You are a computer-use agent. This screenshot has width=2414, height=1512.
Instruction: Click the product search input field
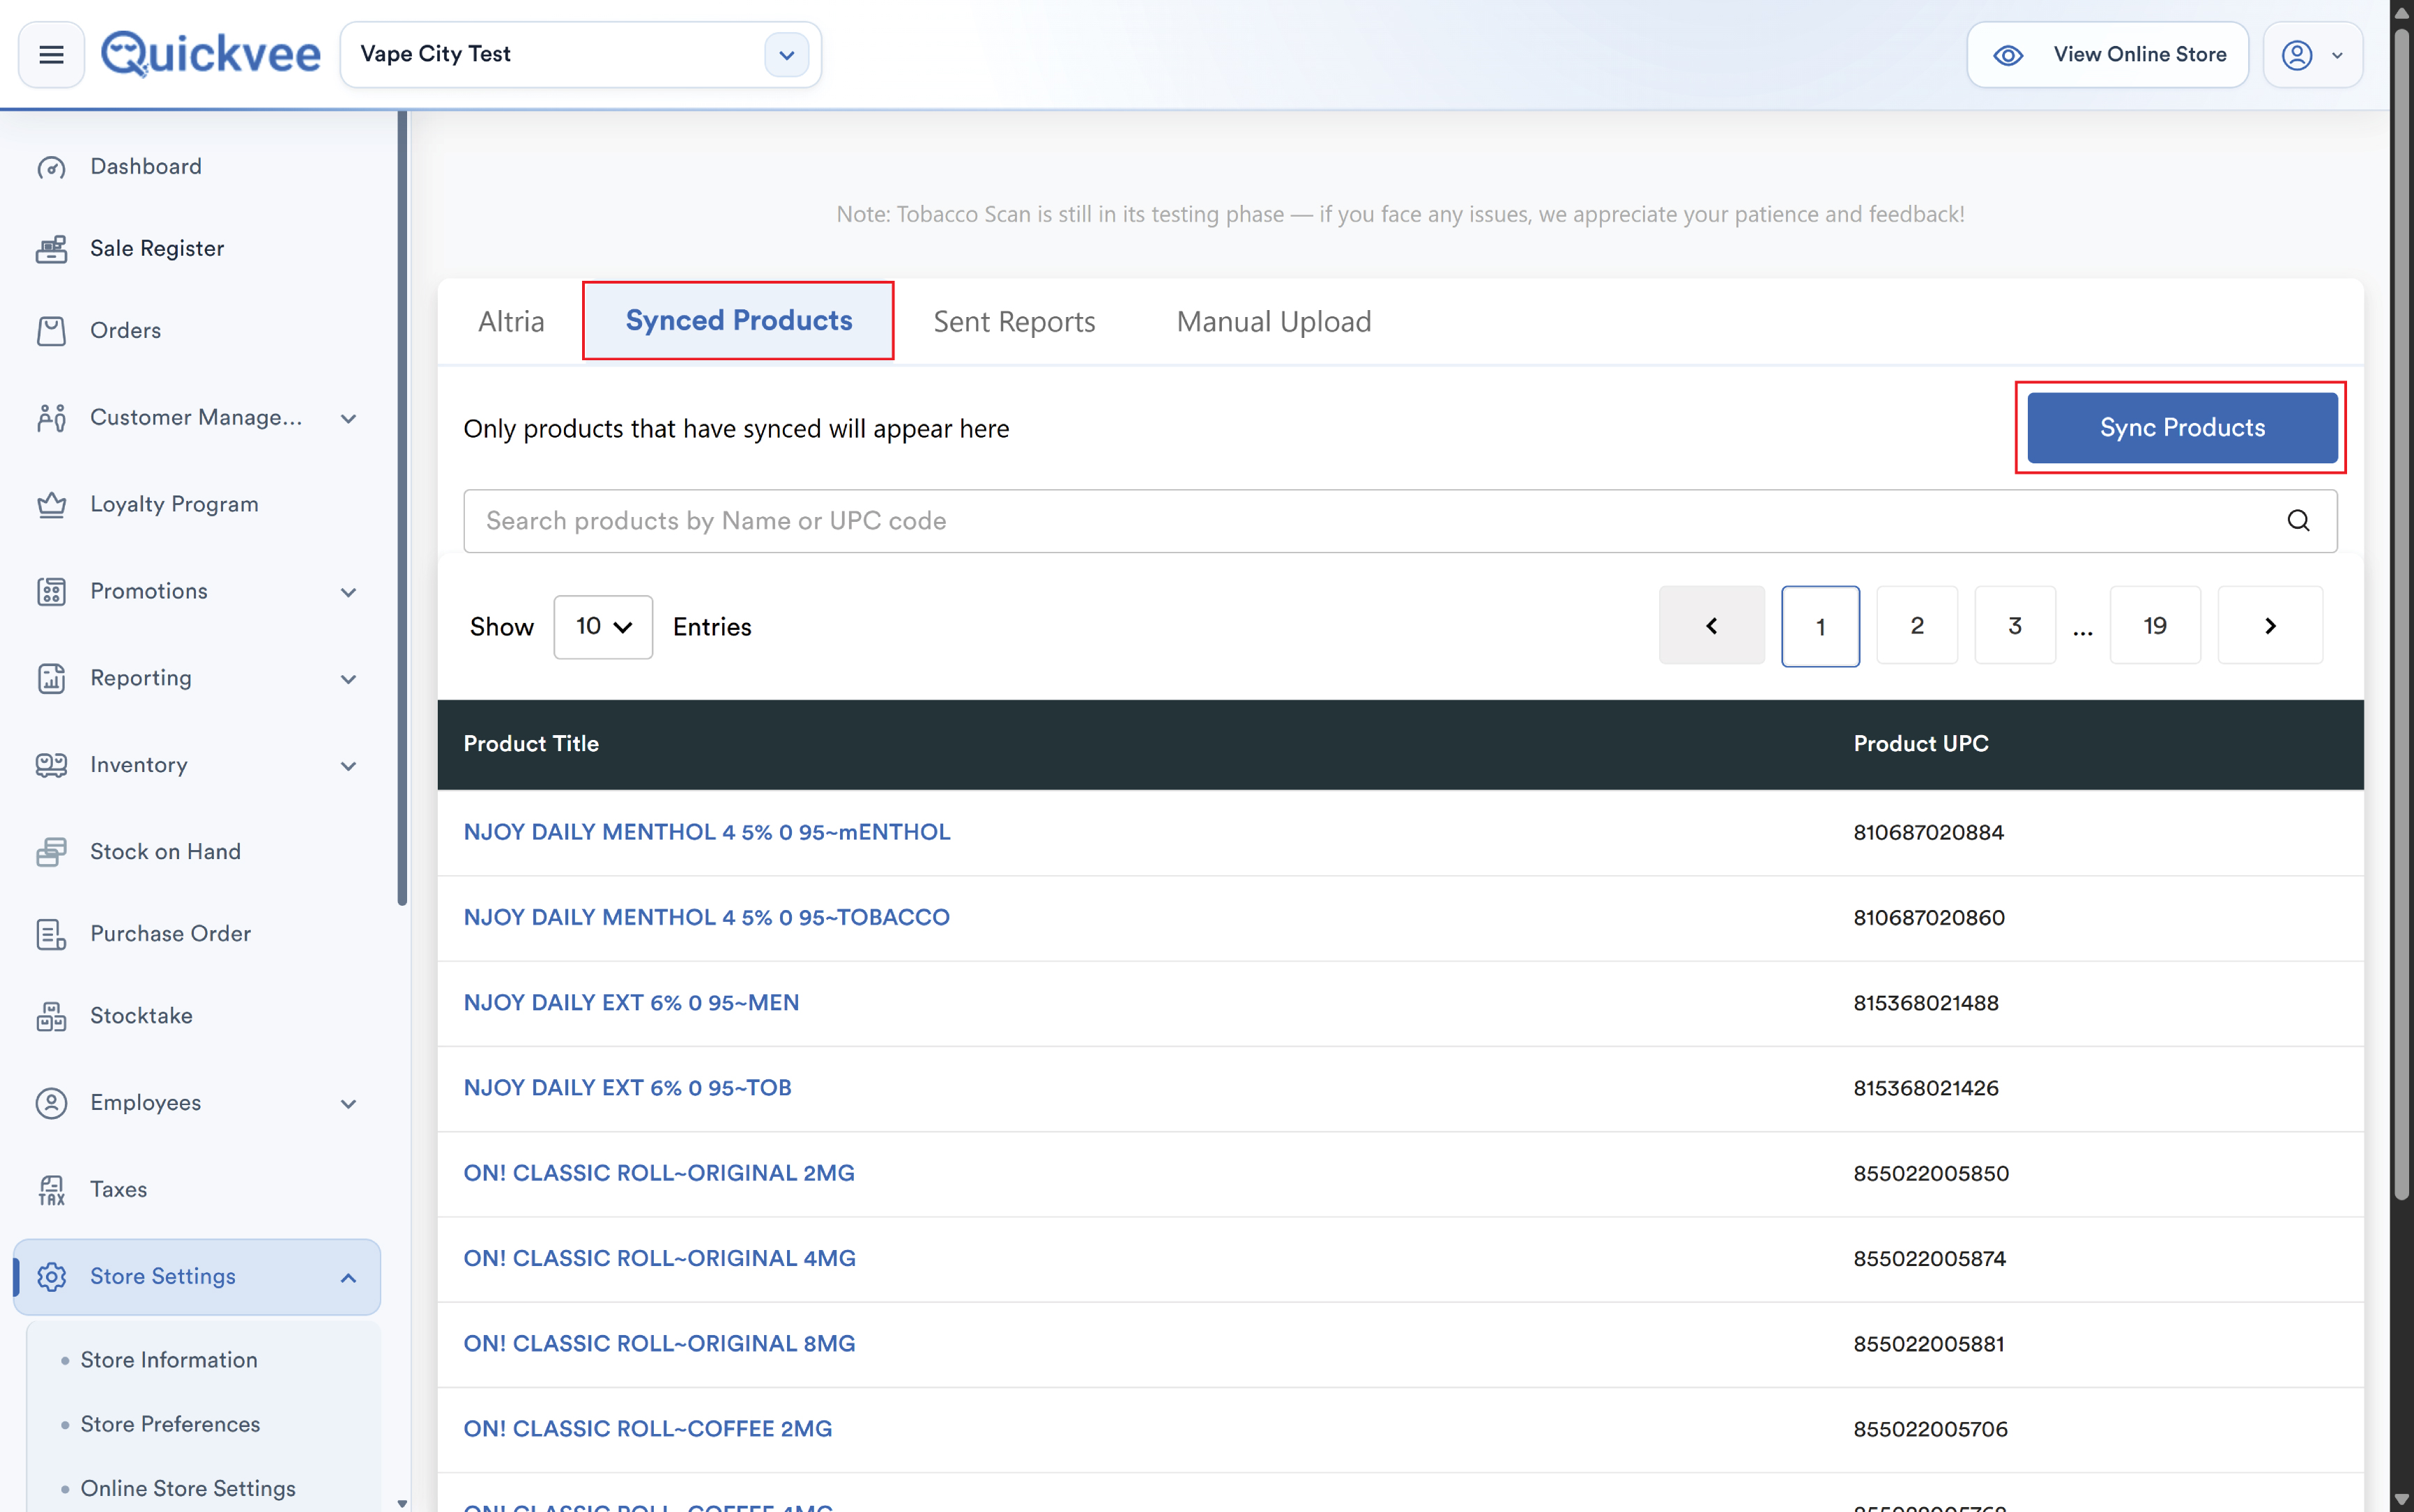pos(1400,521)
